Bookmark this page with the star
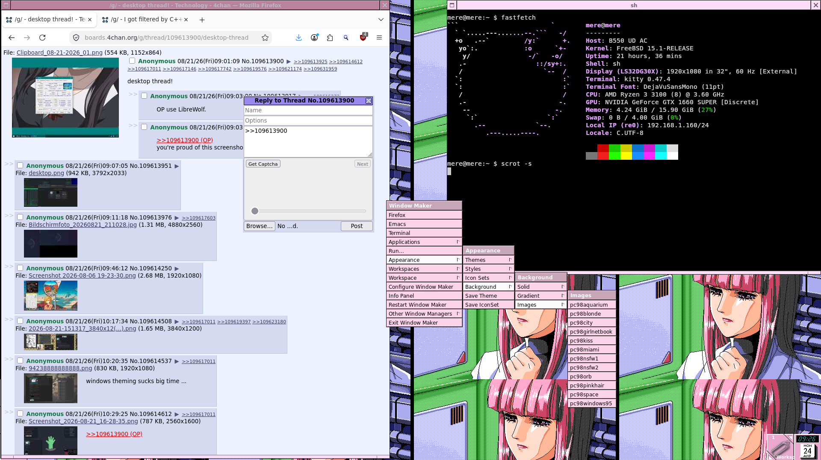The height and width of the screenshot is (460, 821). pyautogui.click(x=265, y=38)
